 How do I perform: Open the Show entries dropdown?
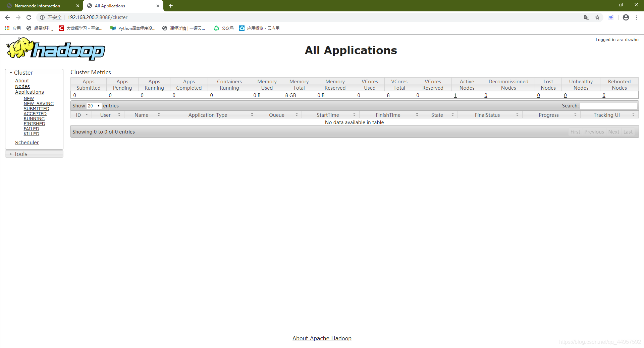(94, 105)
